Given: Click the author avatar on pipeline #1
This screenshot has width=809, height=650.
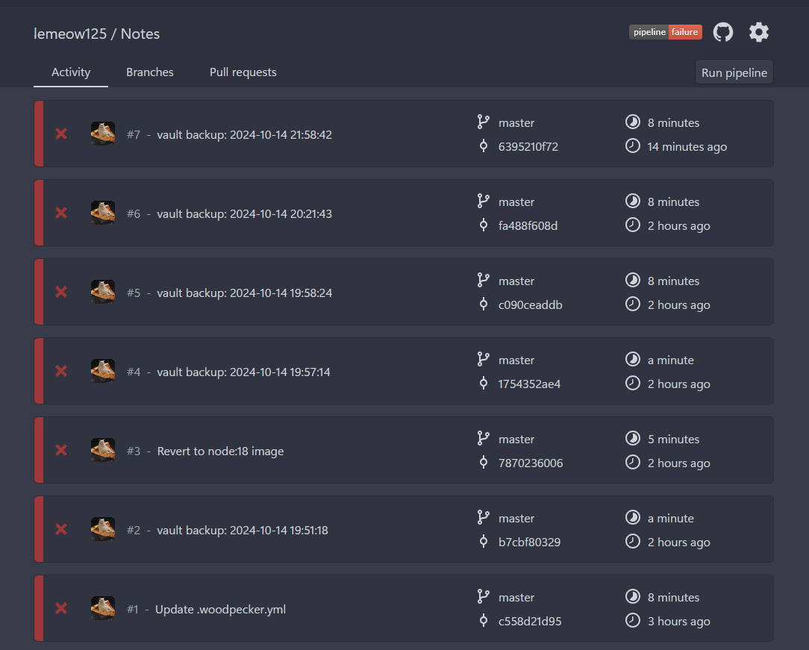Looking at the screenshot, I should 103,608.
